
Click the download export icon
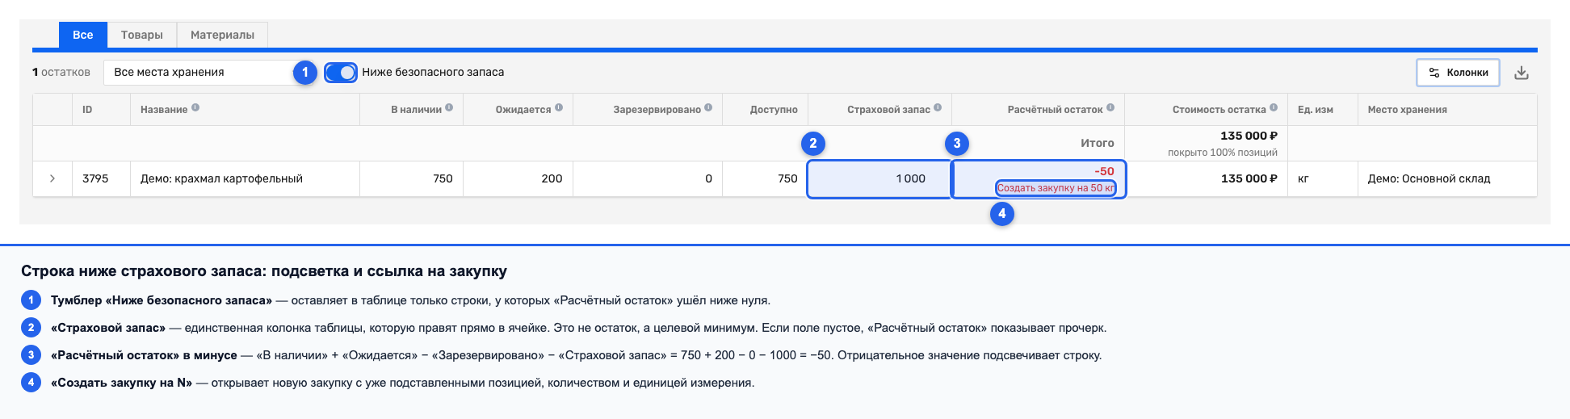point(1522,73)
